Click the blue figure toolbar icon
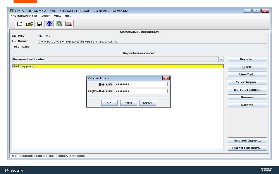Image resolution: width=279 pixels, height=174 pixels. click(49, 24)
